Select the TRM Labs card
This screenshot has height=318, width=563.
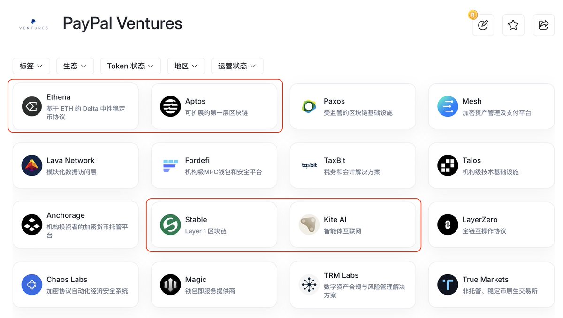click(353, 285)
